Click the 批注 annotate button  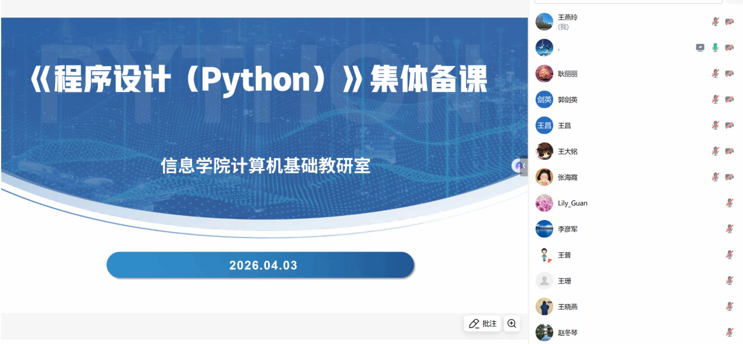(x=482, y=324)
